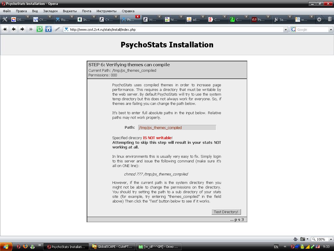Expand hidden quick launch items chevron
This screenshot has width=334, height=251.
pyautogui.click(x=40, y=245)
